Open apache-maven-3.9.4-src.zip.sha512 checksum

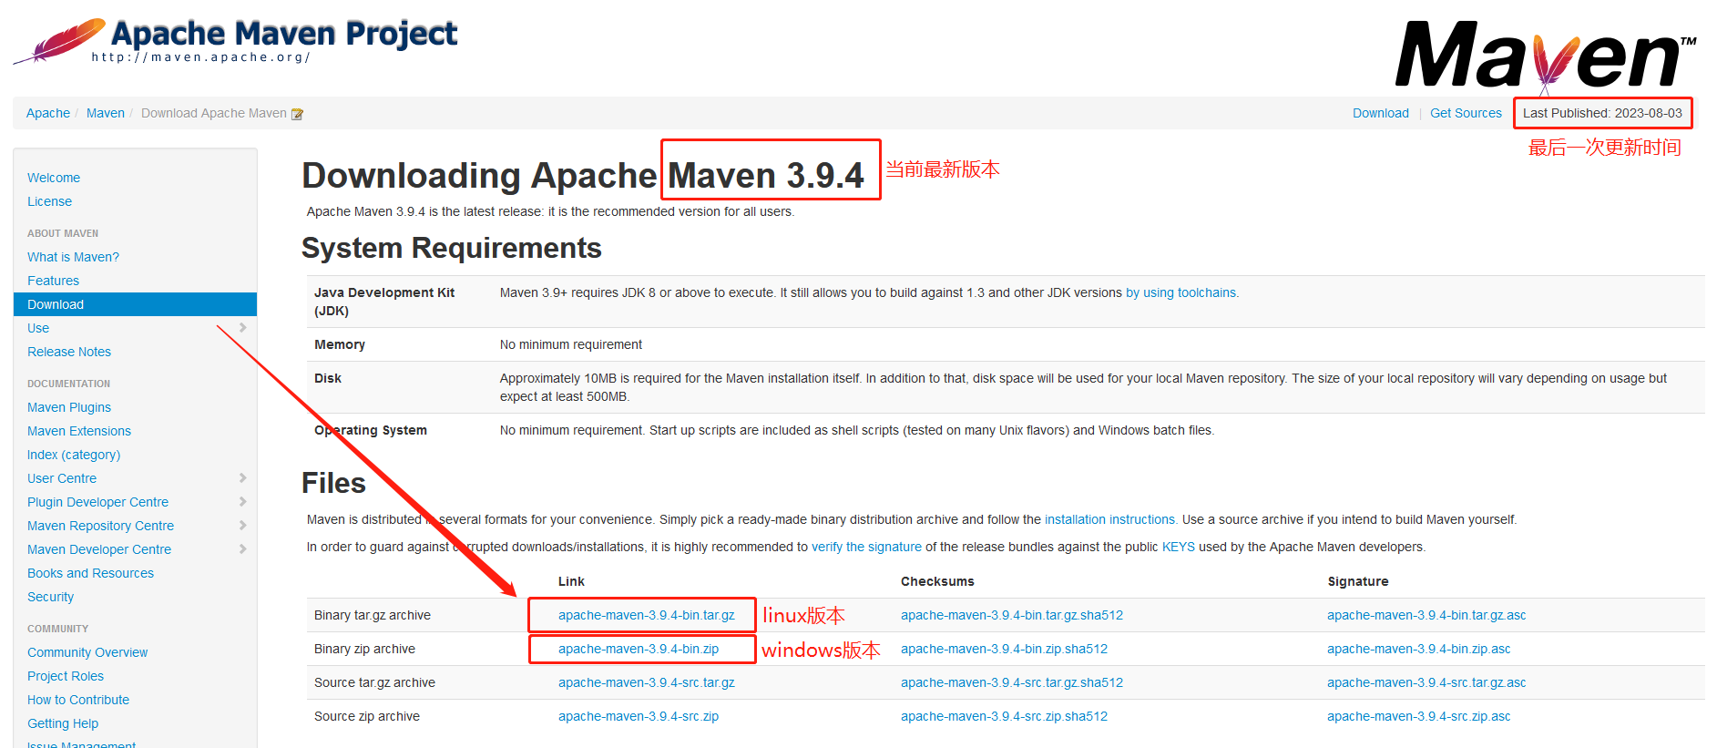[1005, 716]
